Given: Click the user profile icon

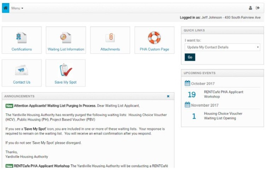Looking at the screenshot, I should pos(251,8).
